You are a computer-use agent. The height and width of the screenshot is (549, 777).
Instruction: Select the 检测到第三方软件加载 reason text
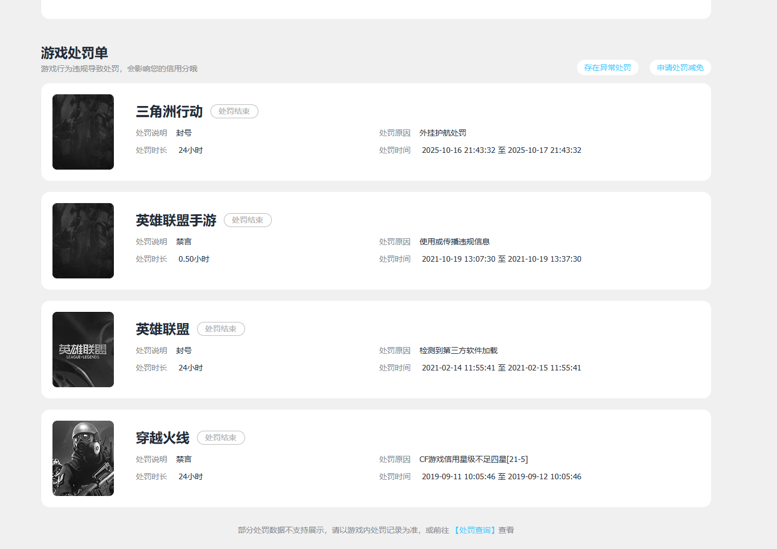458,350
